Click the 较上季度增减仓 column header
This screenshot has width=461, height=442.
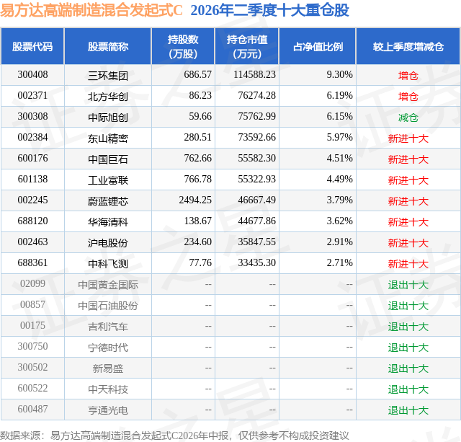click(x=408, y=46)
